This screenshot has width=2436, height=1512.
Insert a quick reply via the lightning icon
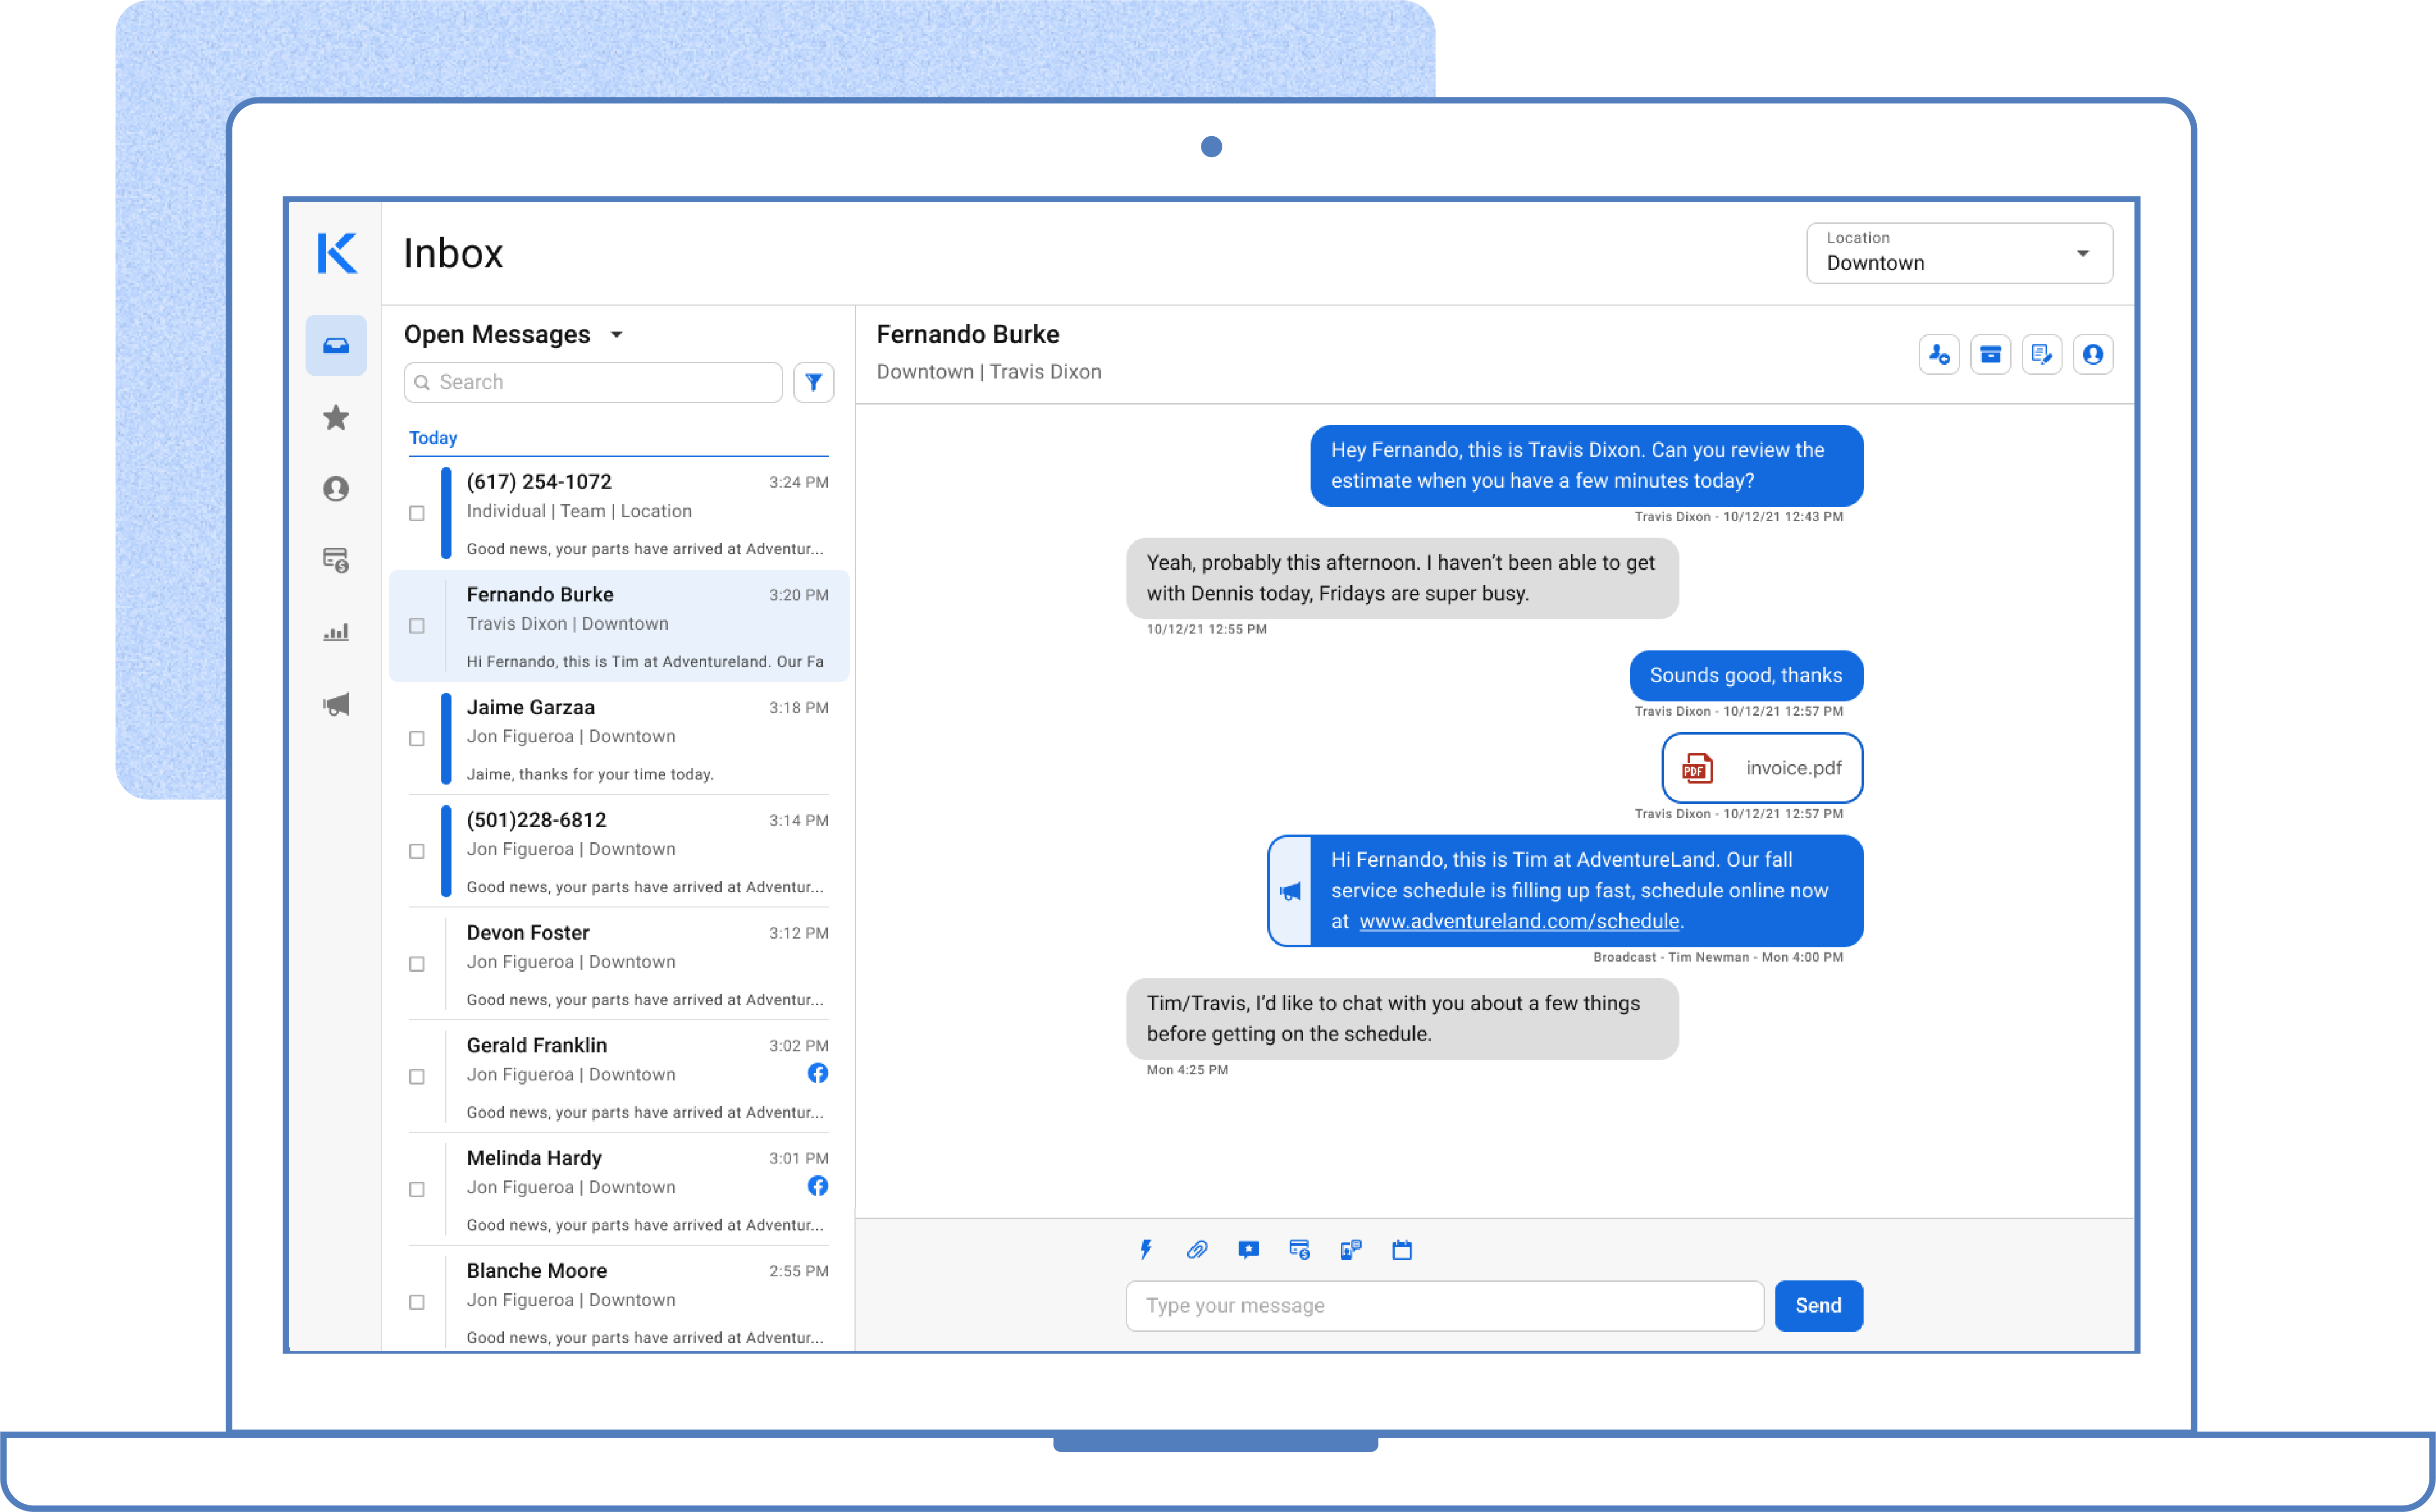(x=1146, y=1250)
